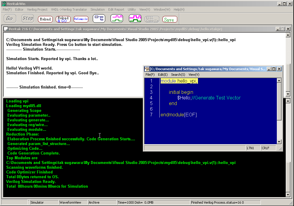Click editor scrollbar up arrow
294x206 pixels.
click(279, 81)
